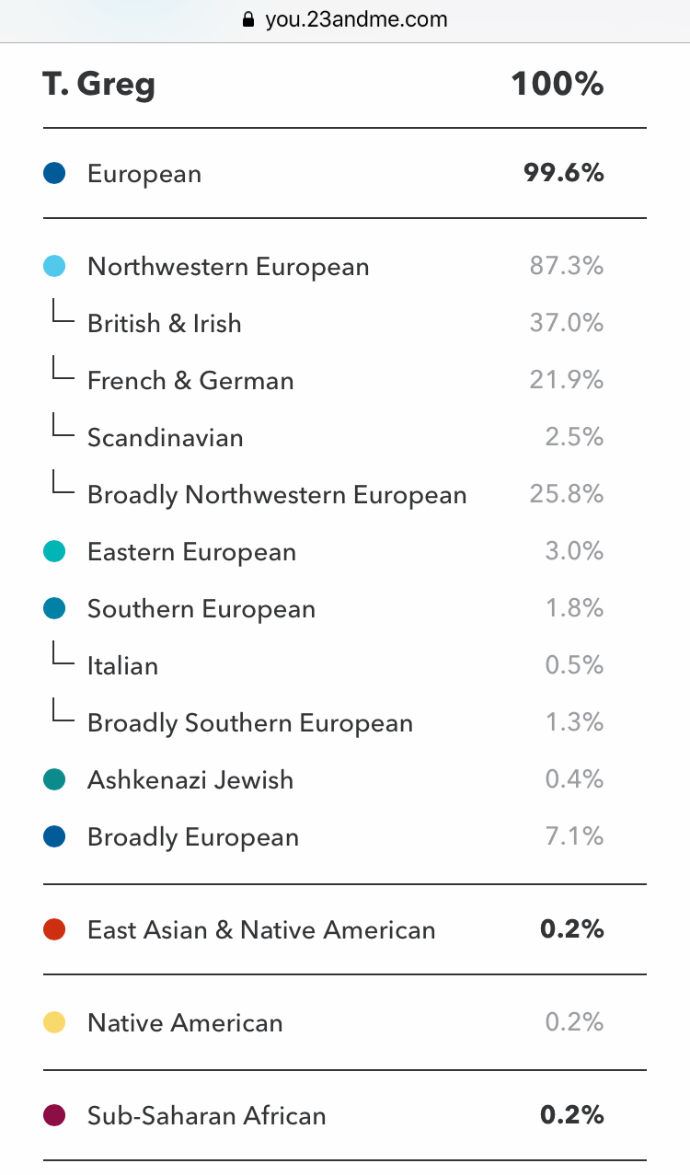The height and width of the screenshot is (1175, 690).
Task: Click the maroon Sub-Saharan African dot
Action: (x=54, y=1115)
